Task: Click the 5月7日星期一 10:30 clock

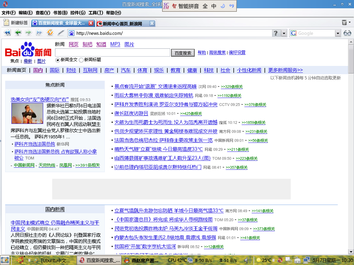Action: pyautogui.click(x=333, y=260)
